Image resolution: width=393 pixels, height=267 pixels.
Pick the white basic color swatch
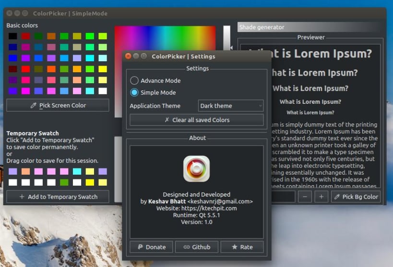click(x=103, y=91)
